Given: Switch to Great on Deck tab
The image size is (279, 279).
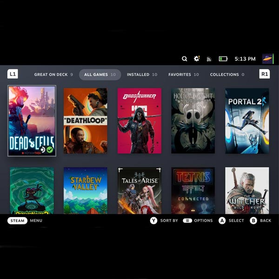Looking at the screenshot, I should [53, 74].
